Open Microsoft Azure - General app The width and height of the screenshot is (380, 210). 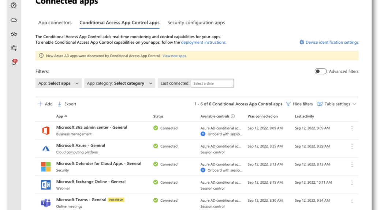81,145
